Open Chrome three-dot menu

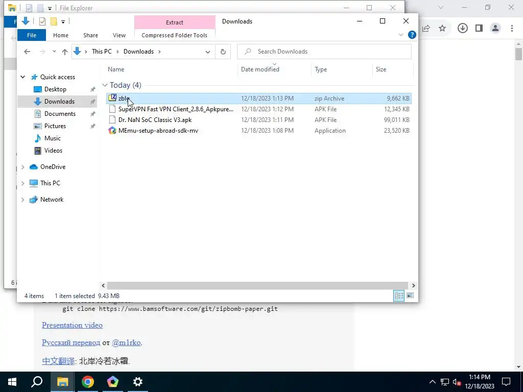[512, 29]
